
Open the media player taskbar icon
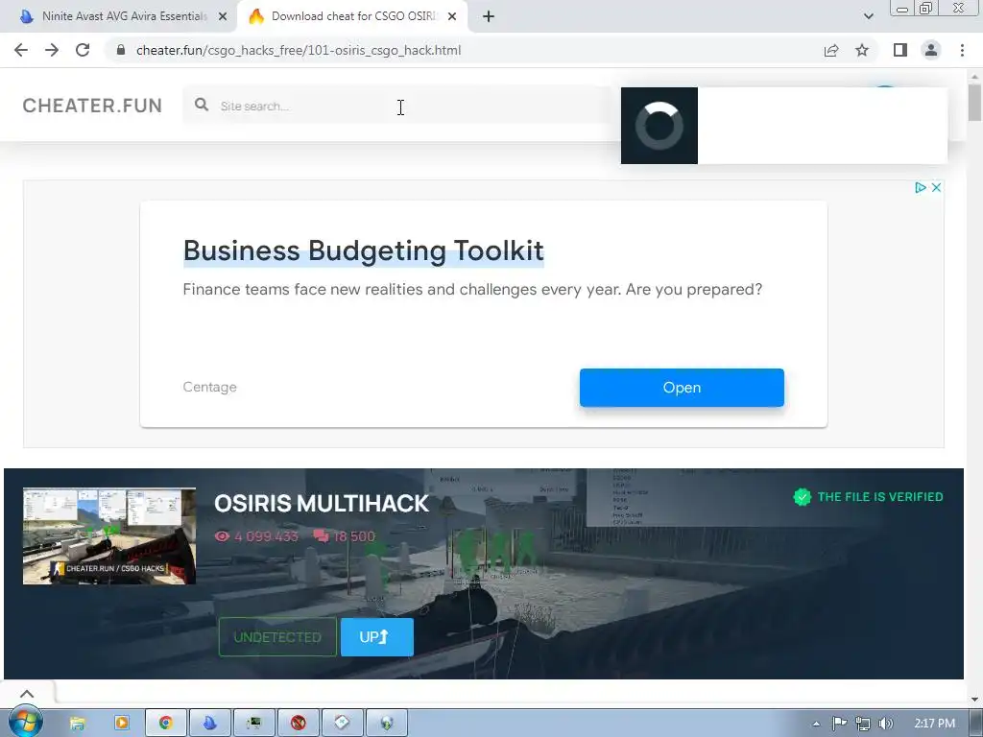[122, 724]
